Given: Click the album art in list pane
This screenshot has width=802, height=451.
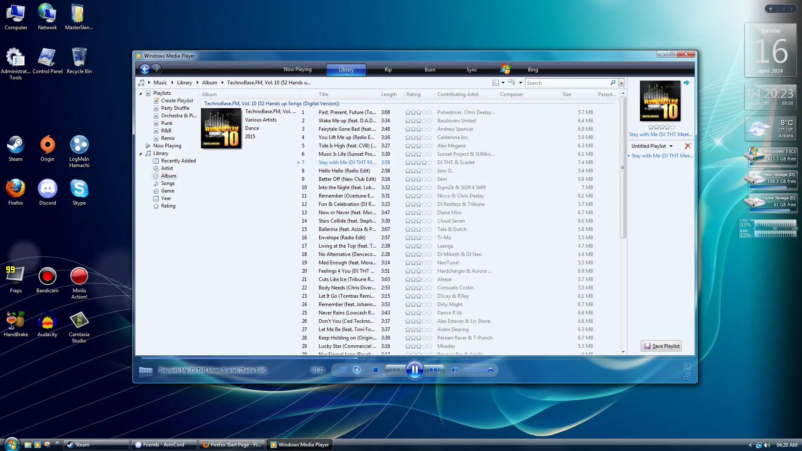Looking at the screenshot, I should click(660, 101).
